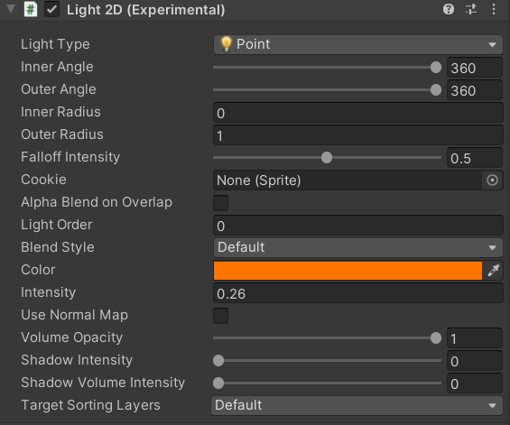This screenshot has height=425, width=510.
Task: Open the component presets icon
Action: (471, 9)
